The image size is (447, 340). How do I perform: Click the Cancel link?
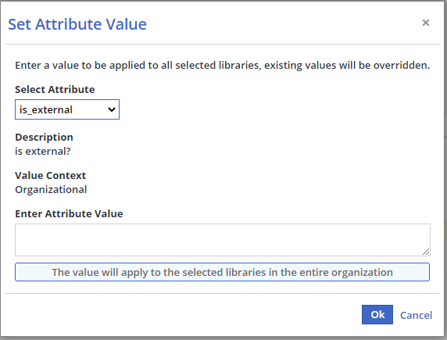pyautogui.click(x=417, y=315)
